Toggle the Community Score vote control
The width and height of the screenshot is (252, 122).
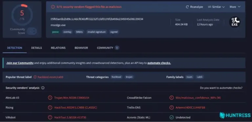(32, 31)
